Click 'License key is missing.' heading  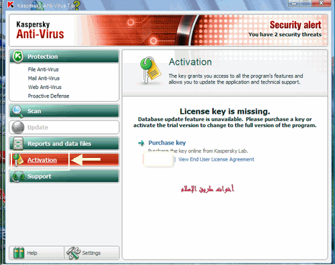point(225,111)
